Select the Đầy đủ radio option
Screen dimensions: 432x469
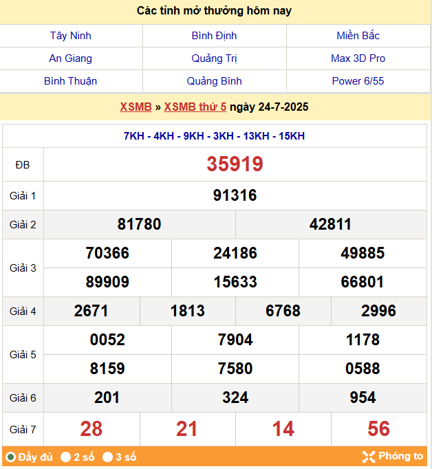click(11, 457)
